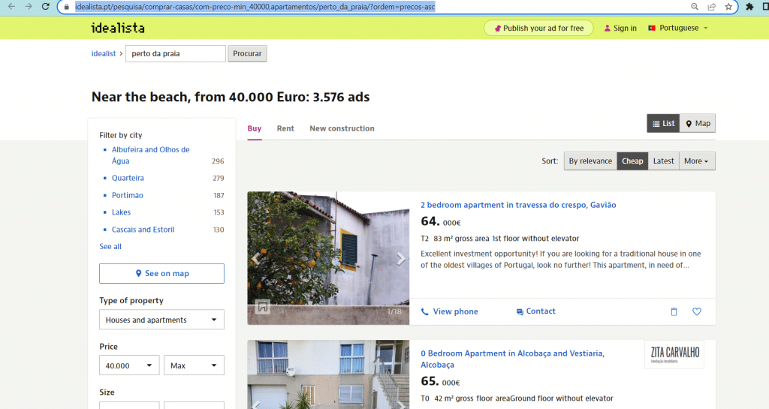Image resolution: width=769 pixels, height=409 pixels.
Task: Click the Procurar search button
Action: (x=247, y=53)
